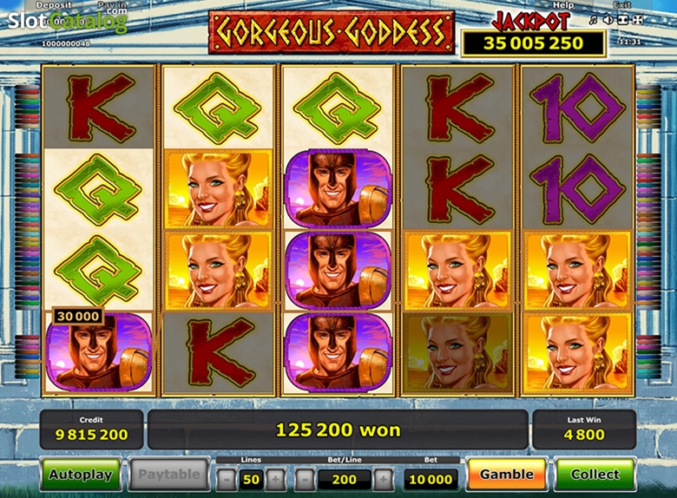
Task: Decrease the number of Lines
Action: coord(227,479)
